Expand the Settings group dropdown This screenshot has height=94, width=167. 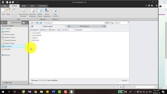pyautogui.click(x=43, y=19)
